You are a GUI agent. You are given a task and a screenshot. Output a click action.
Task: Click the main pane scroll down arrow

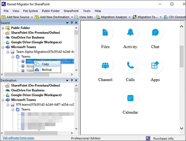point(182,128)
